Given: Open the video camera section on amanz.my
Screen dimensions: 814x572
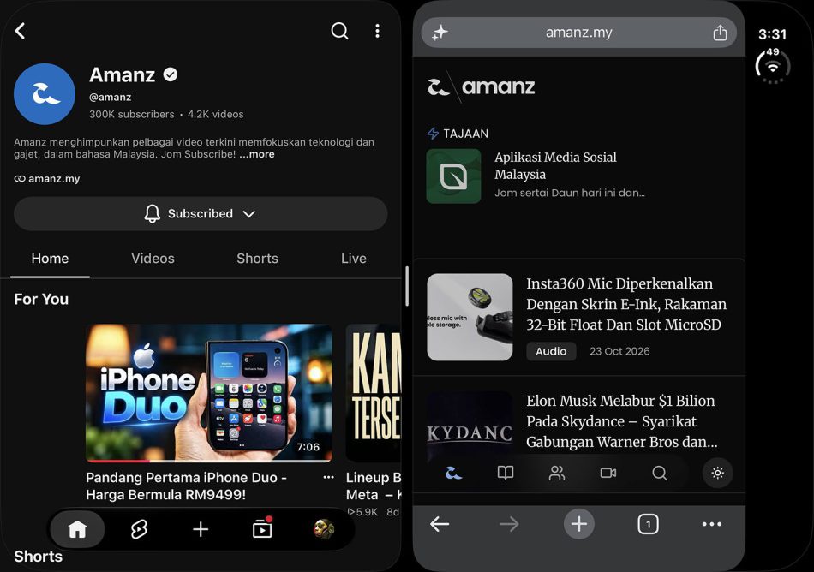Looking at the screenshot, I should pos(608,473).
